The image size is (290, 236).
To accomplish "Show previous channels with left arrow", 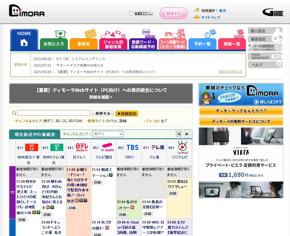I will pos(179,134).
